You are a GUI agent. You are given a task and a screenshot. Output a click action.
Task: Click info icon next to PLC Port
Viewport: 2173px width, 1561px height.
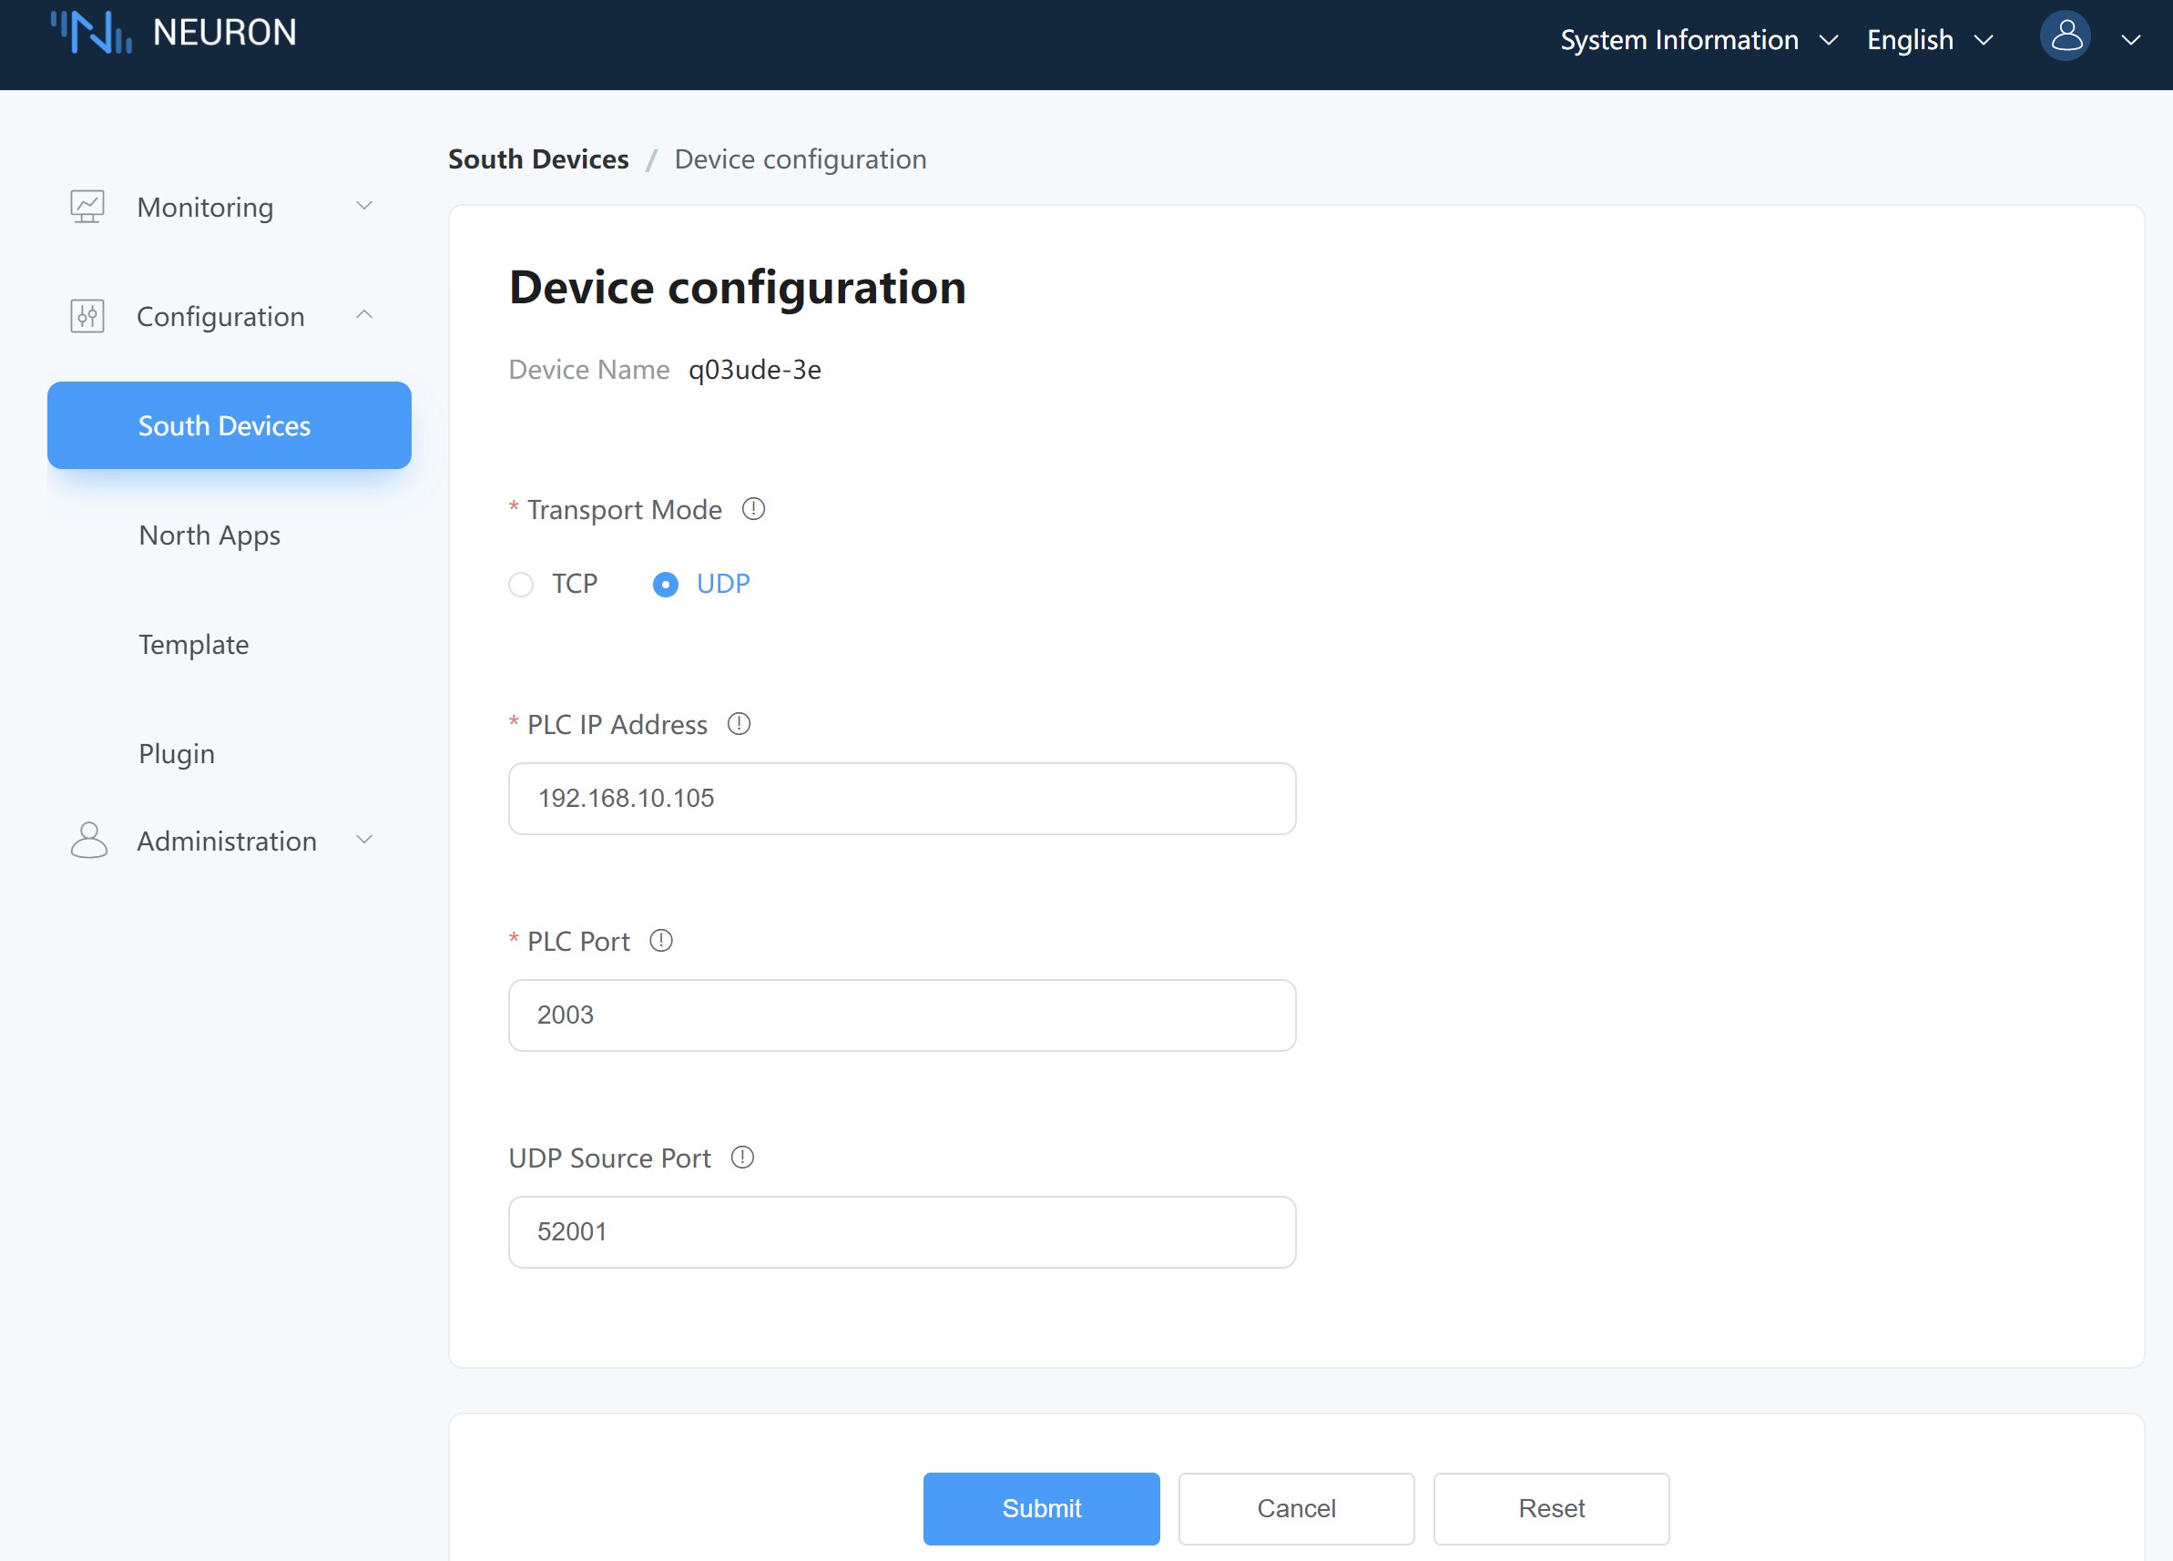(661, 940)
